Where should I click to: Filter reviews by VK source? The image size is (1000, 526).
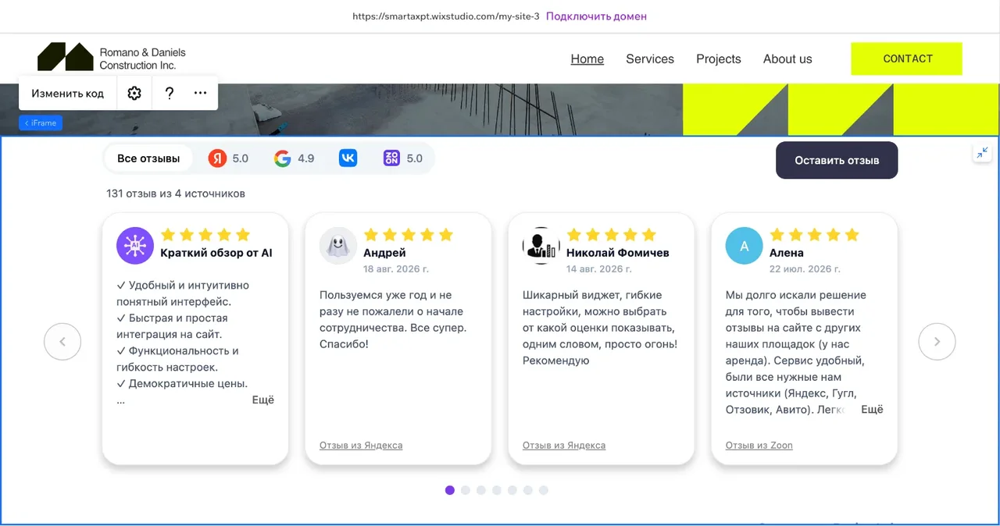click(x=348, y=158)
